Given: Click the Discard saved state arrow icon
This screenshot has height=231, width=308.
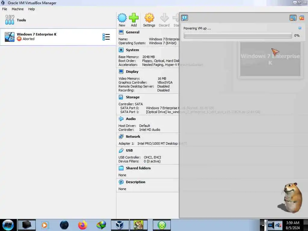Looking at the screenshot, I should (x=164, y=18).
